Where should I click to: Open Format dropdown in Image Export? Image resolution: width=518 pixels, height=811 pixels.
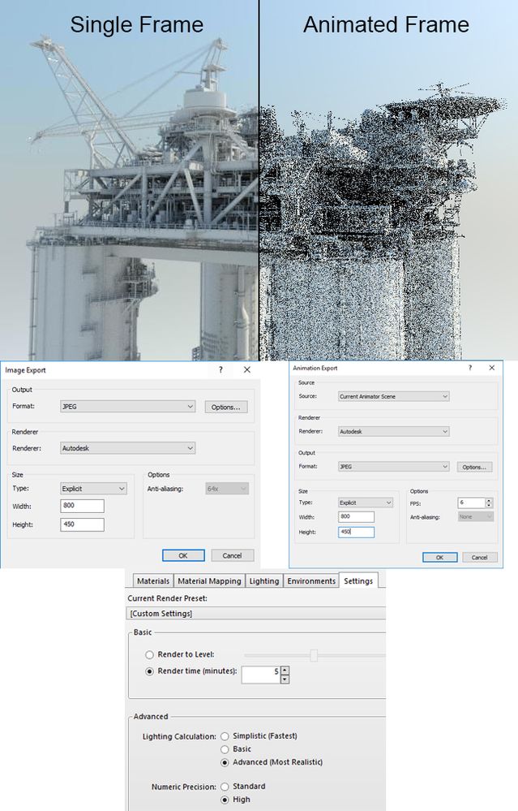[127, 407]
